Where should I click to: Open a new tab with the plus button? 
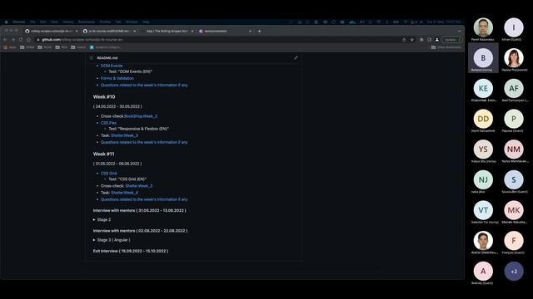pyautogui.click(x=259, y=32)
